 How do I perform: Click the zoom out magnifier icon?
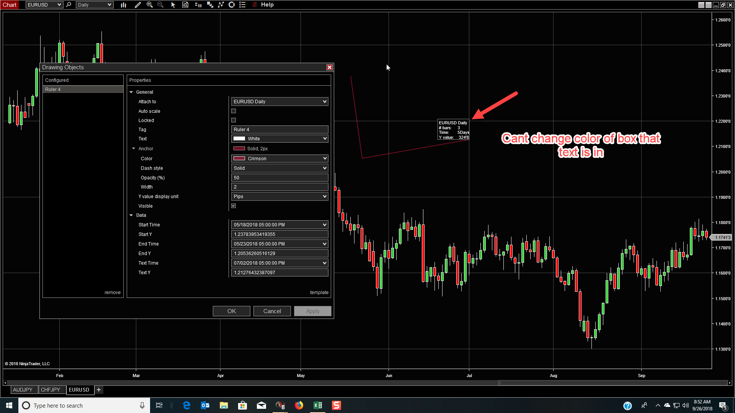click(x=160, y=5)
